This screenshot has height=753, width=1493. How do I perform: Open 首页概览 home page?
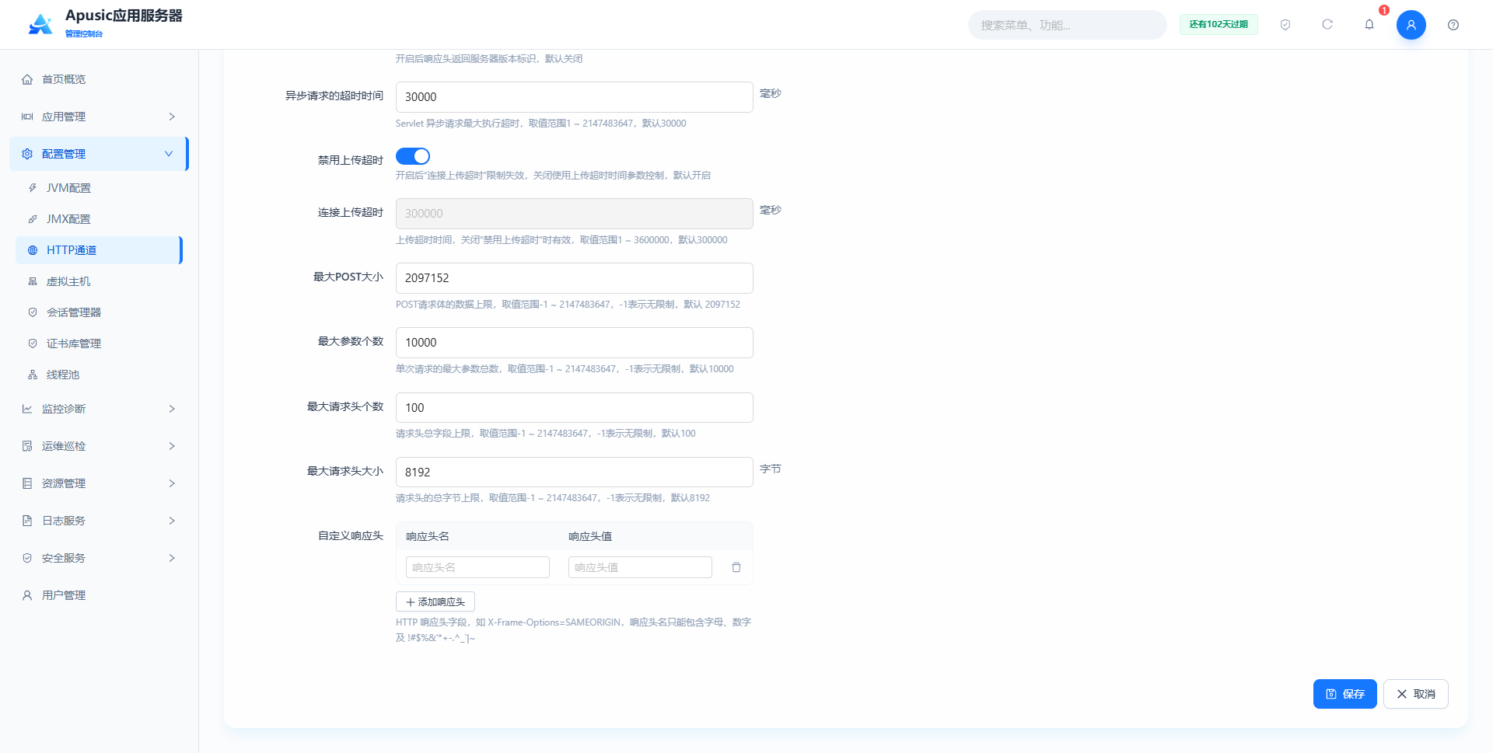pyautogui.click(x=99, y=79)
